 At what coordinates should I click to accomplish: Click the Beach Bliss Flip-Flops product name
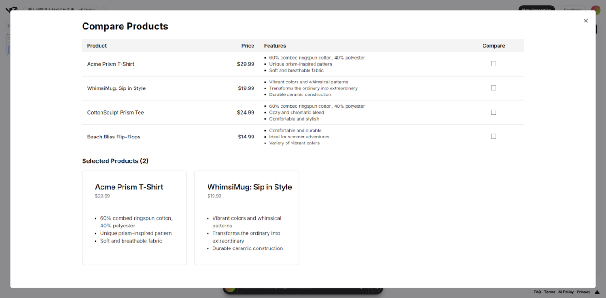pos(114,137)
